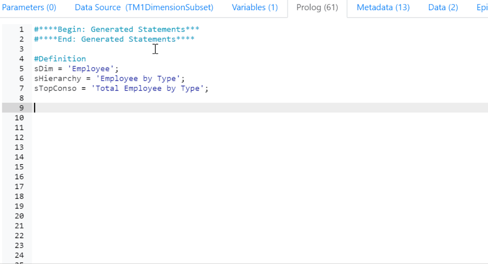Open the Data (2) tab
The width and height of the screenshot is (488, 264).
443,8
